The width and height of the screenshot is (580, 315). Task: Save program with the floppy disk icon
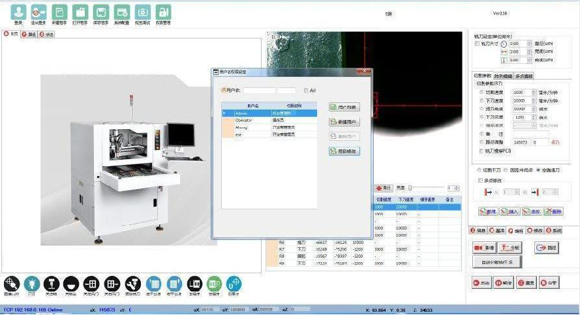(100, 12)
